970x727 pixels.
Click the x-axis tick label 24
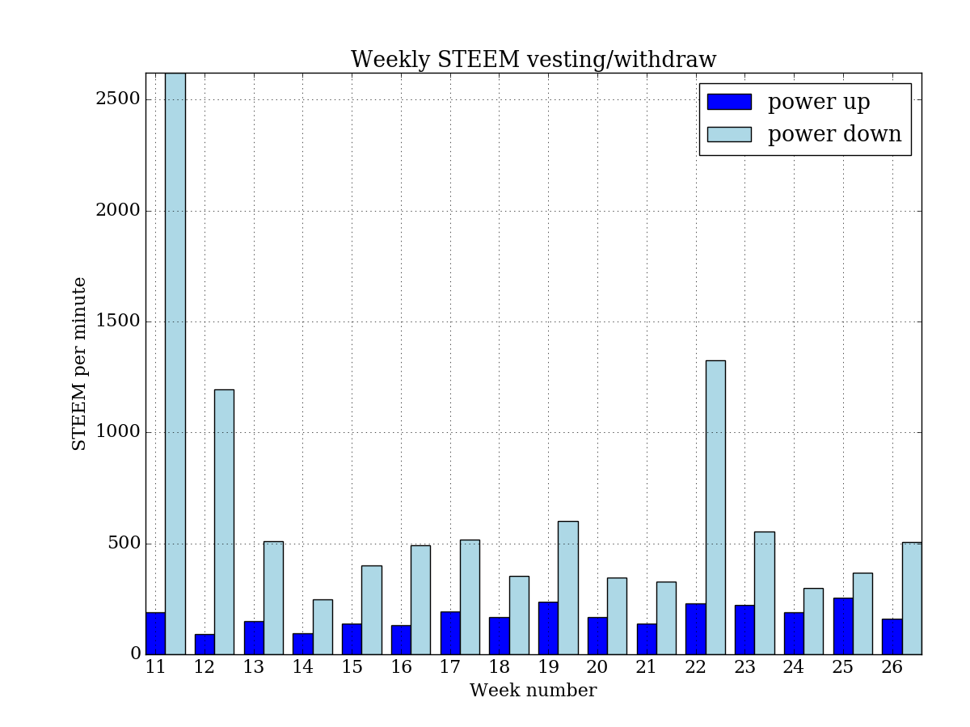(x=794, y=668)
